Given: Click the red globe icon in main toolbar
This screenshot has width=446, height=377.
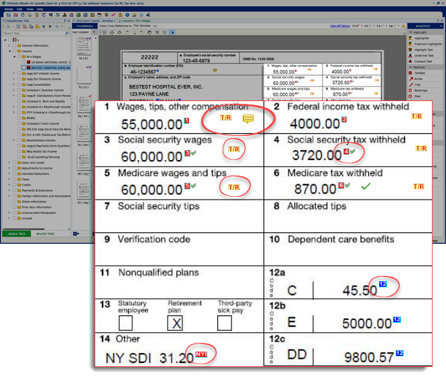Looking at the screenshot, I should pos(71,15).
